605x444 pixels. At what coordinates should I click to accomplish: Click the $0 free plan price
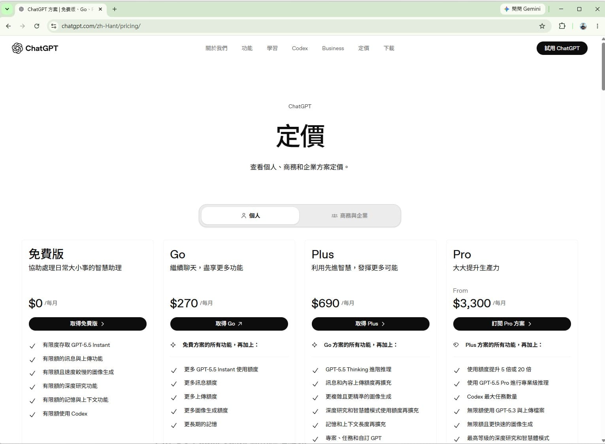36,303
